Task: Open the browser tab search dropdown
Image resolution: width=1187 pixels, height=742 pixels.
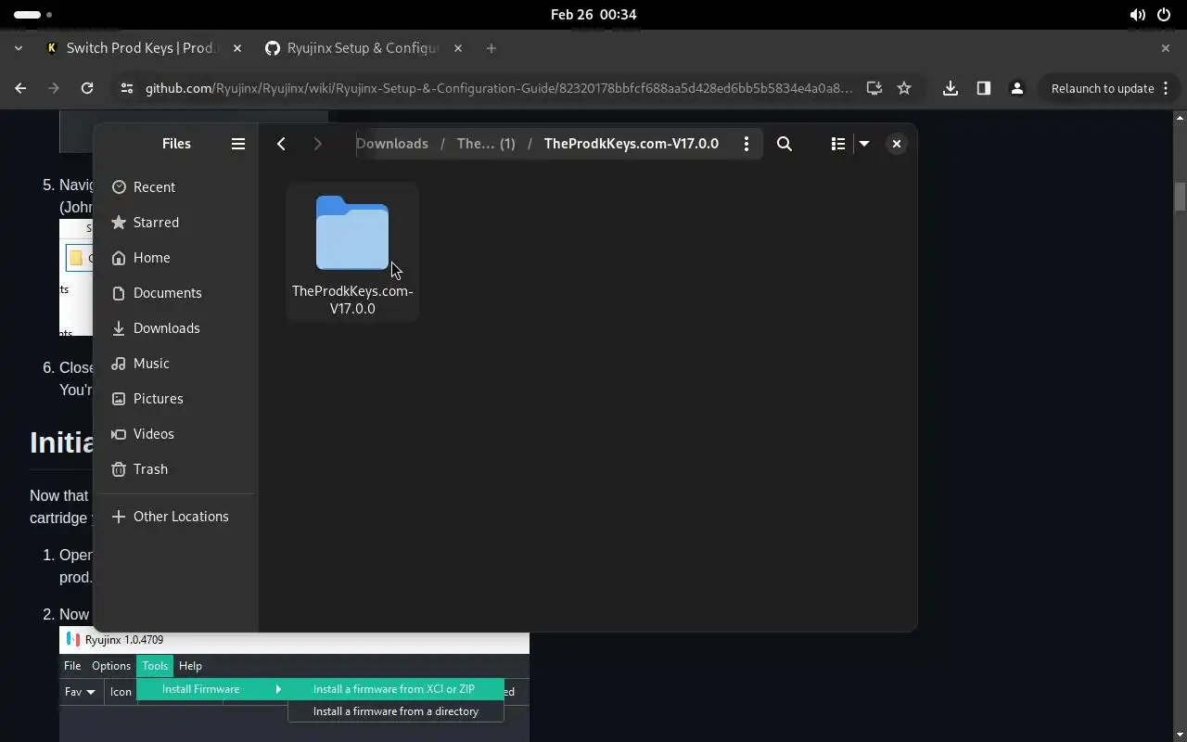Action: coord(19,48)
